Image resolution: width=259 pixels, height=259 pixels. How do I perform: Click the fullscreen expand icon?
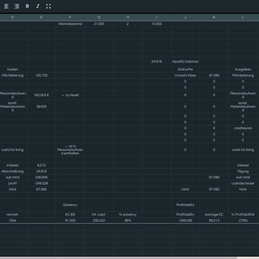click(x=48, y=6)
